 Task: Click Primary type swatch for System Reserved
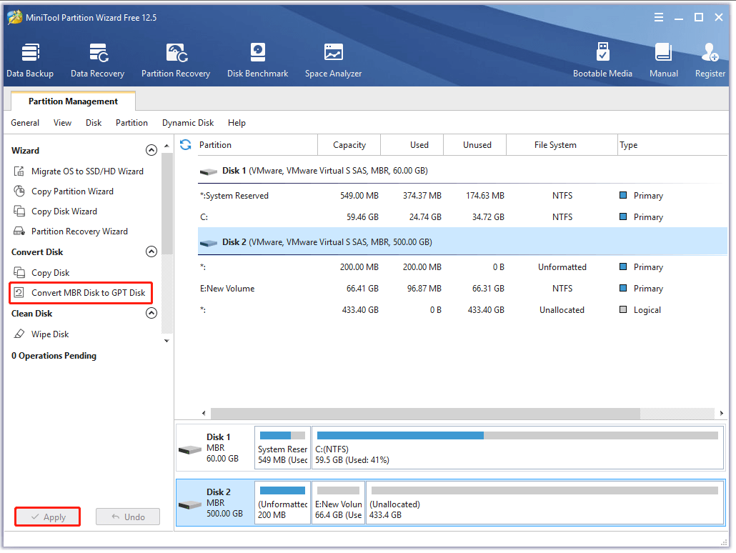click(x=623, y=195)
